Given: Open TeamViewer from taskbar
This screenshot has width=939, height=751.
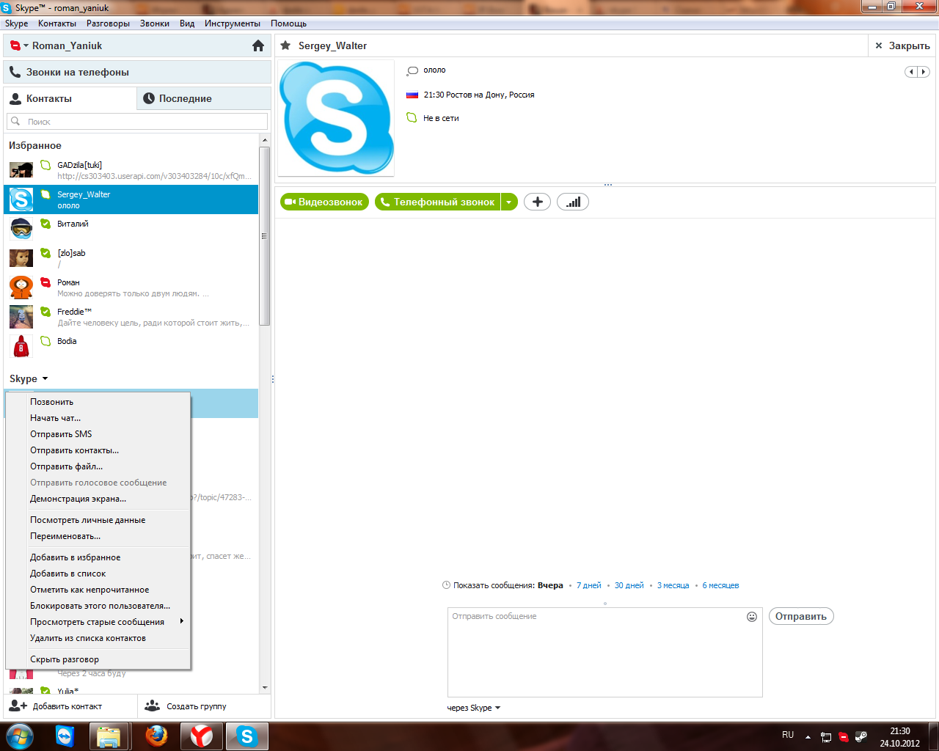Looking at the screenshot, I should (x=65, y=736).
